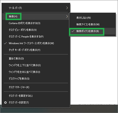This screenshot has width=118, height=113.
Task: Click the gear icon beside タスク バーの設定
Action: coord(5,102)
